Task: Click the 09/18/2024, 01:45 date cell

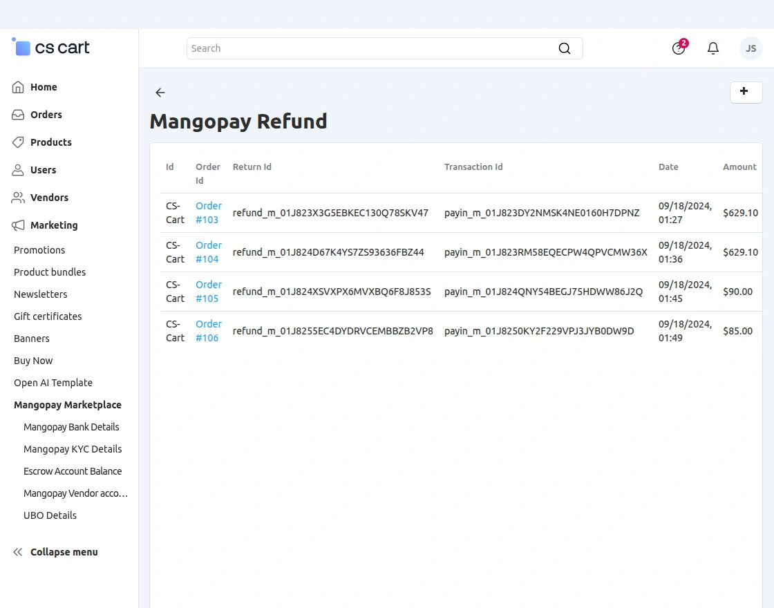Action: 685,292
